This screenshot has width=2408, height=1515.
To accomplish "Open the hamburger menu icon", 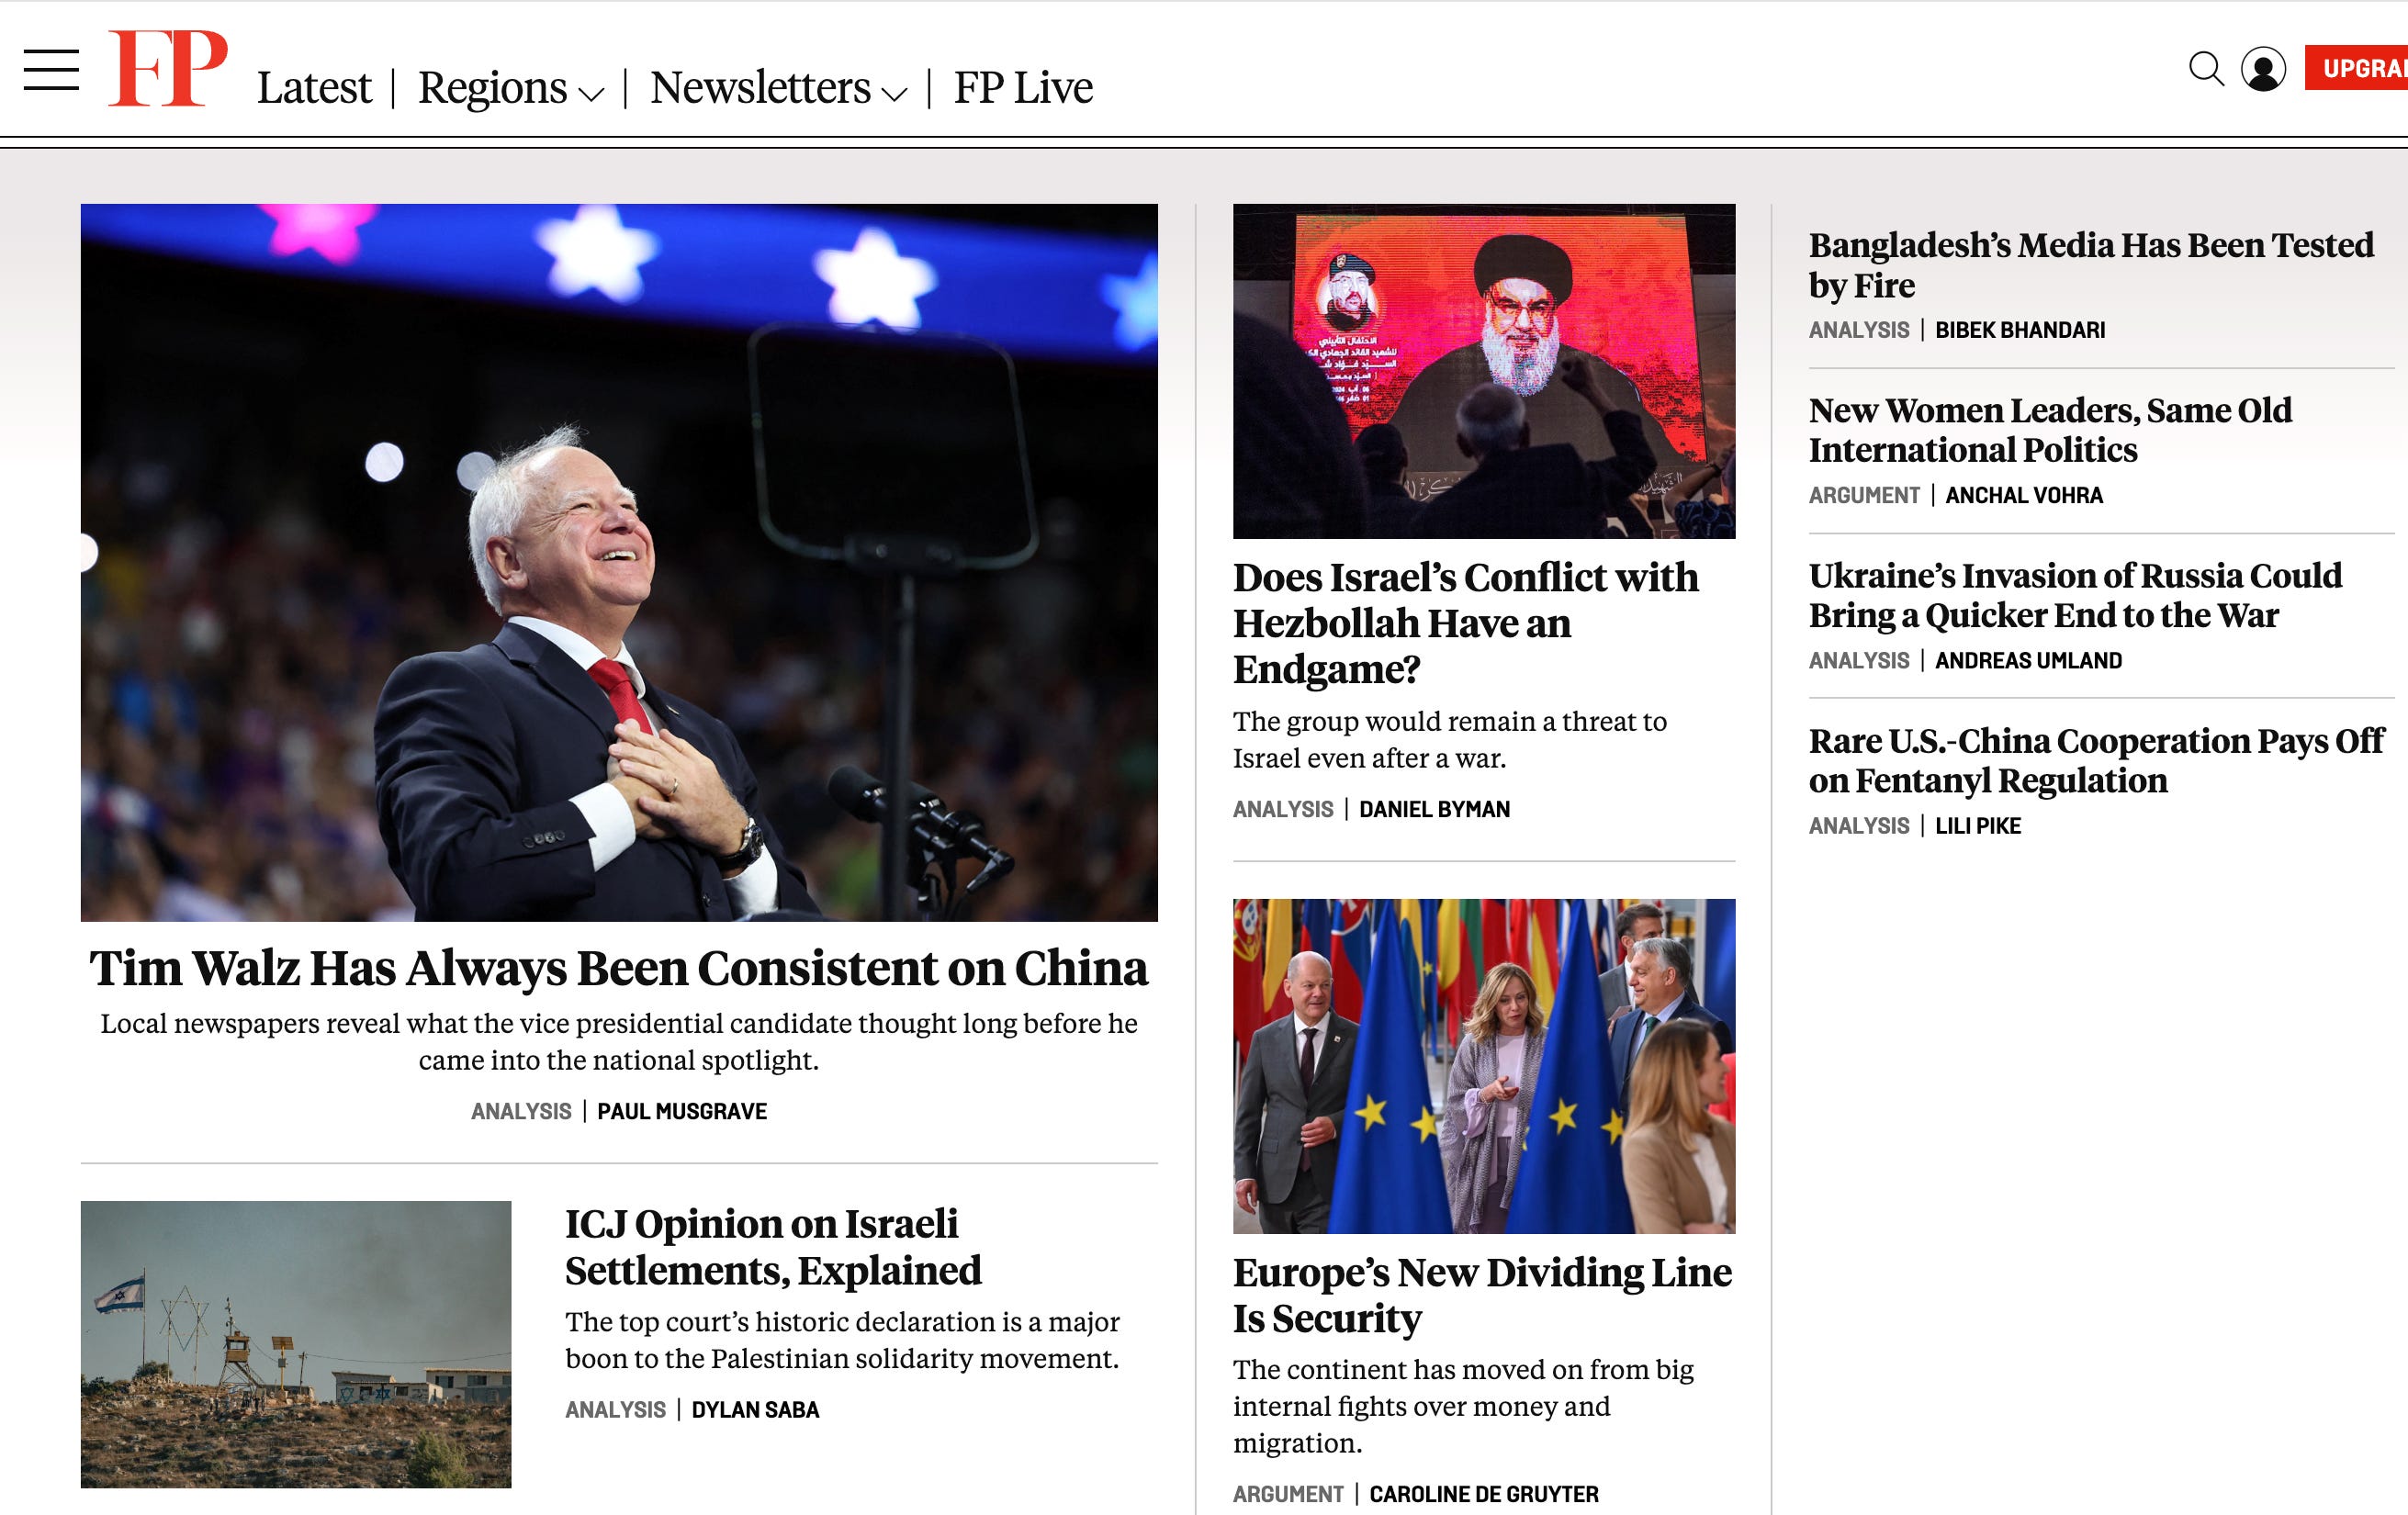I will pos(51,70).
